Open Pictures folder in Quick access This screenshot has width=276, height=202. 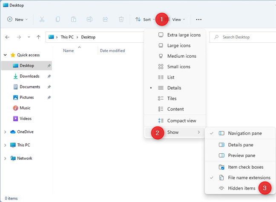(x=26, y=97)
